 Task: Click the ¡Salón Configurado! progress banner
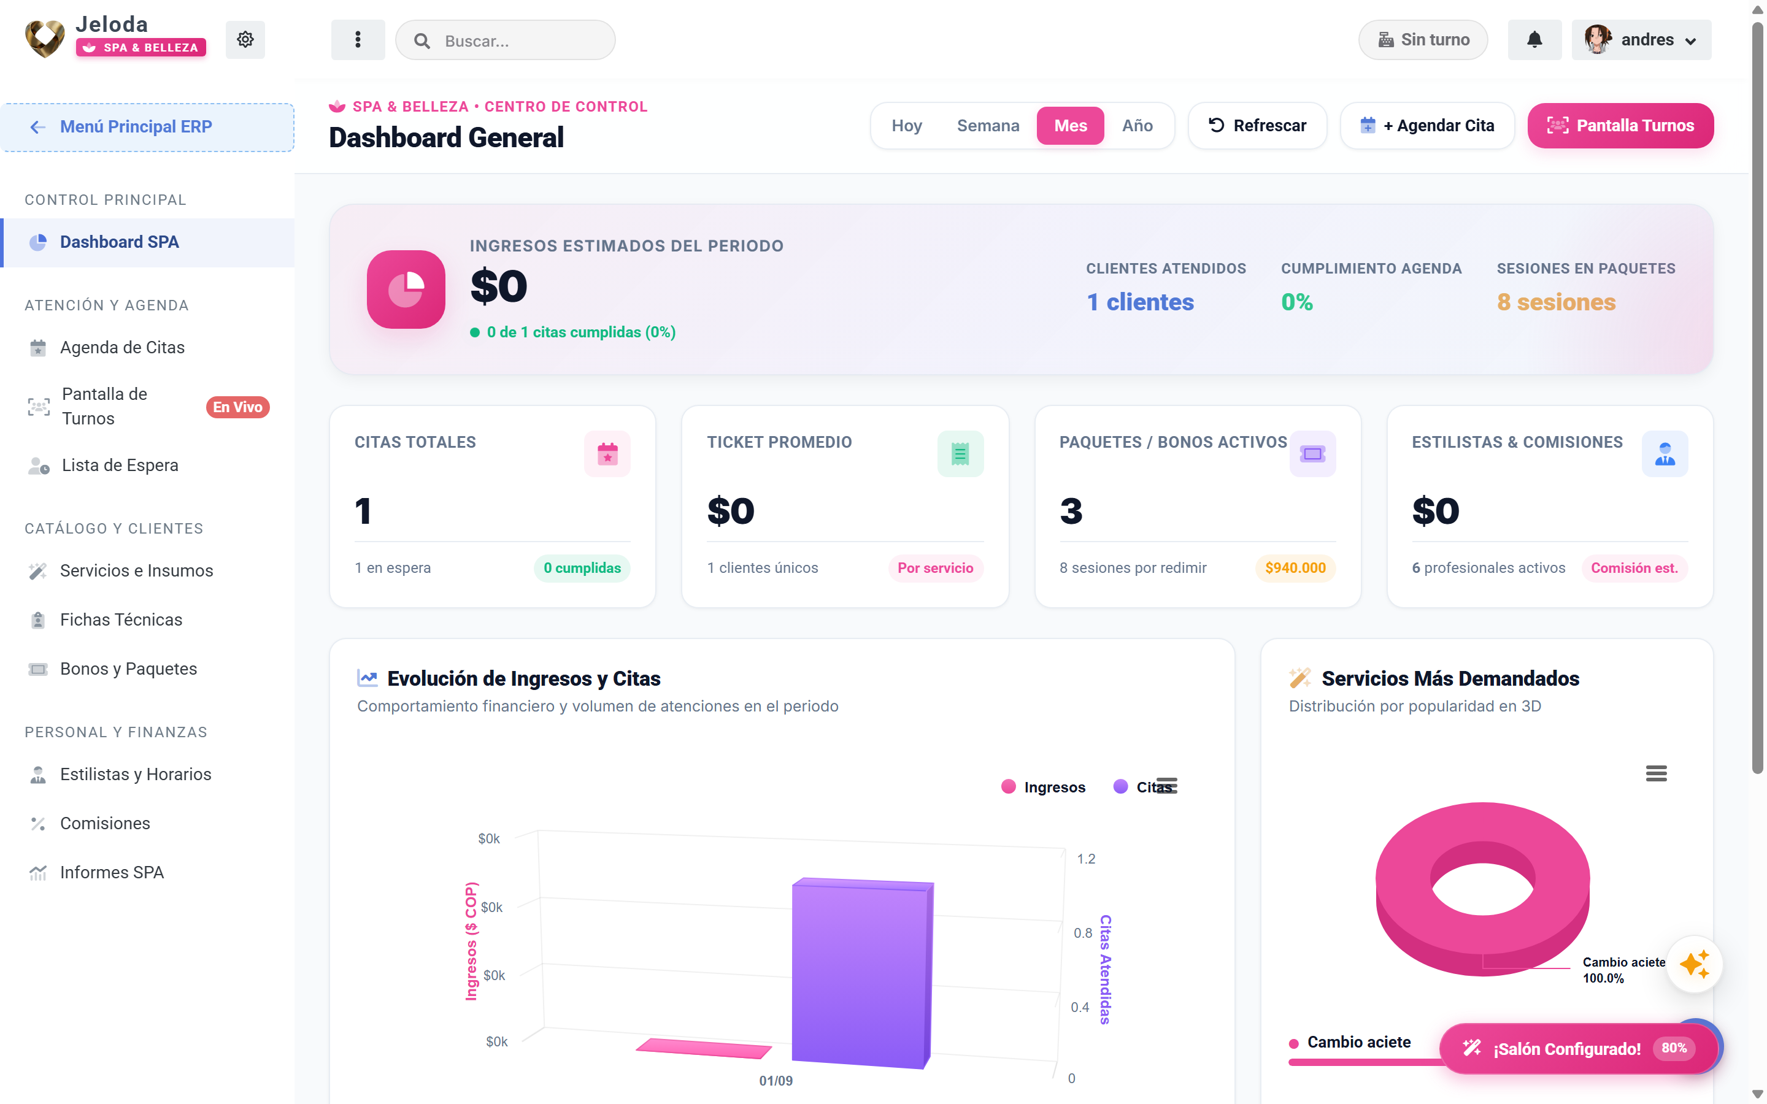click(1577, 1049)
